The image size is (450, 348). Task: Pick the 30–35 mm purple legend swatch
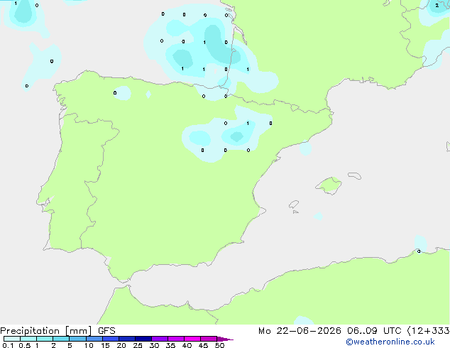point(160,339)
